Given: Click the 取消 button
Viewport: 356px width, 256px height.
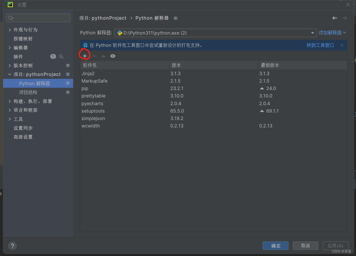Looking at the screenshot, I should click(305, 246).
